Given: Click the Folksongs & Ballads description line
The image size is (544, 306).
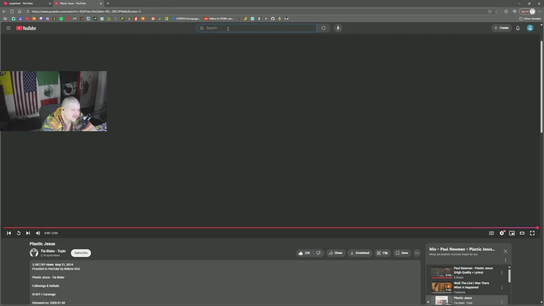Looking at the screenshot, I should (45, 286).
